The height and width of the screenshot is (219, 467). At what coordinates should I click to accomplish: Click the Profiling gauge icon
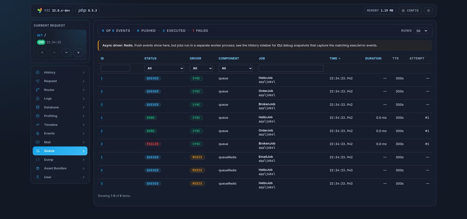tap(38, 116)
